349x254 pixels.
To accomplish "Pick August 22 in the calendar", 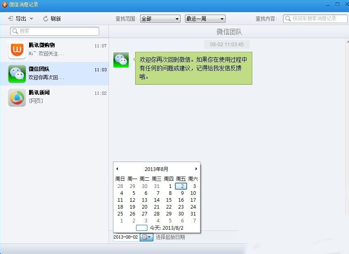I will pos(169,207).
